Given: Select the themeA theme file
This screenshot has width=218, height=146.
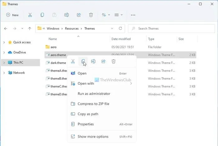Looking at the screenshot, I should coord(59,71).
